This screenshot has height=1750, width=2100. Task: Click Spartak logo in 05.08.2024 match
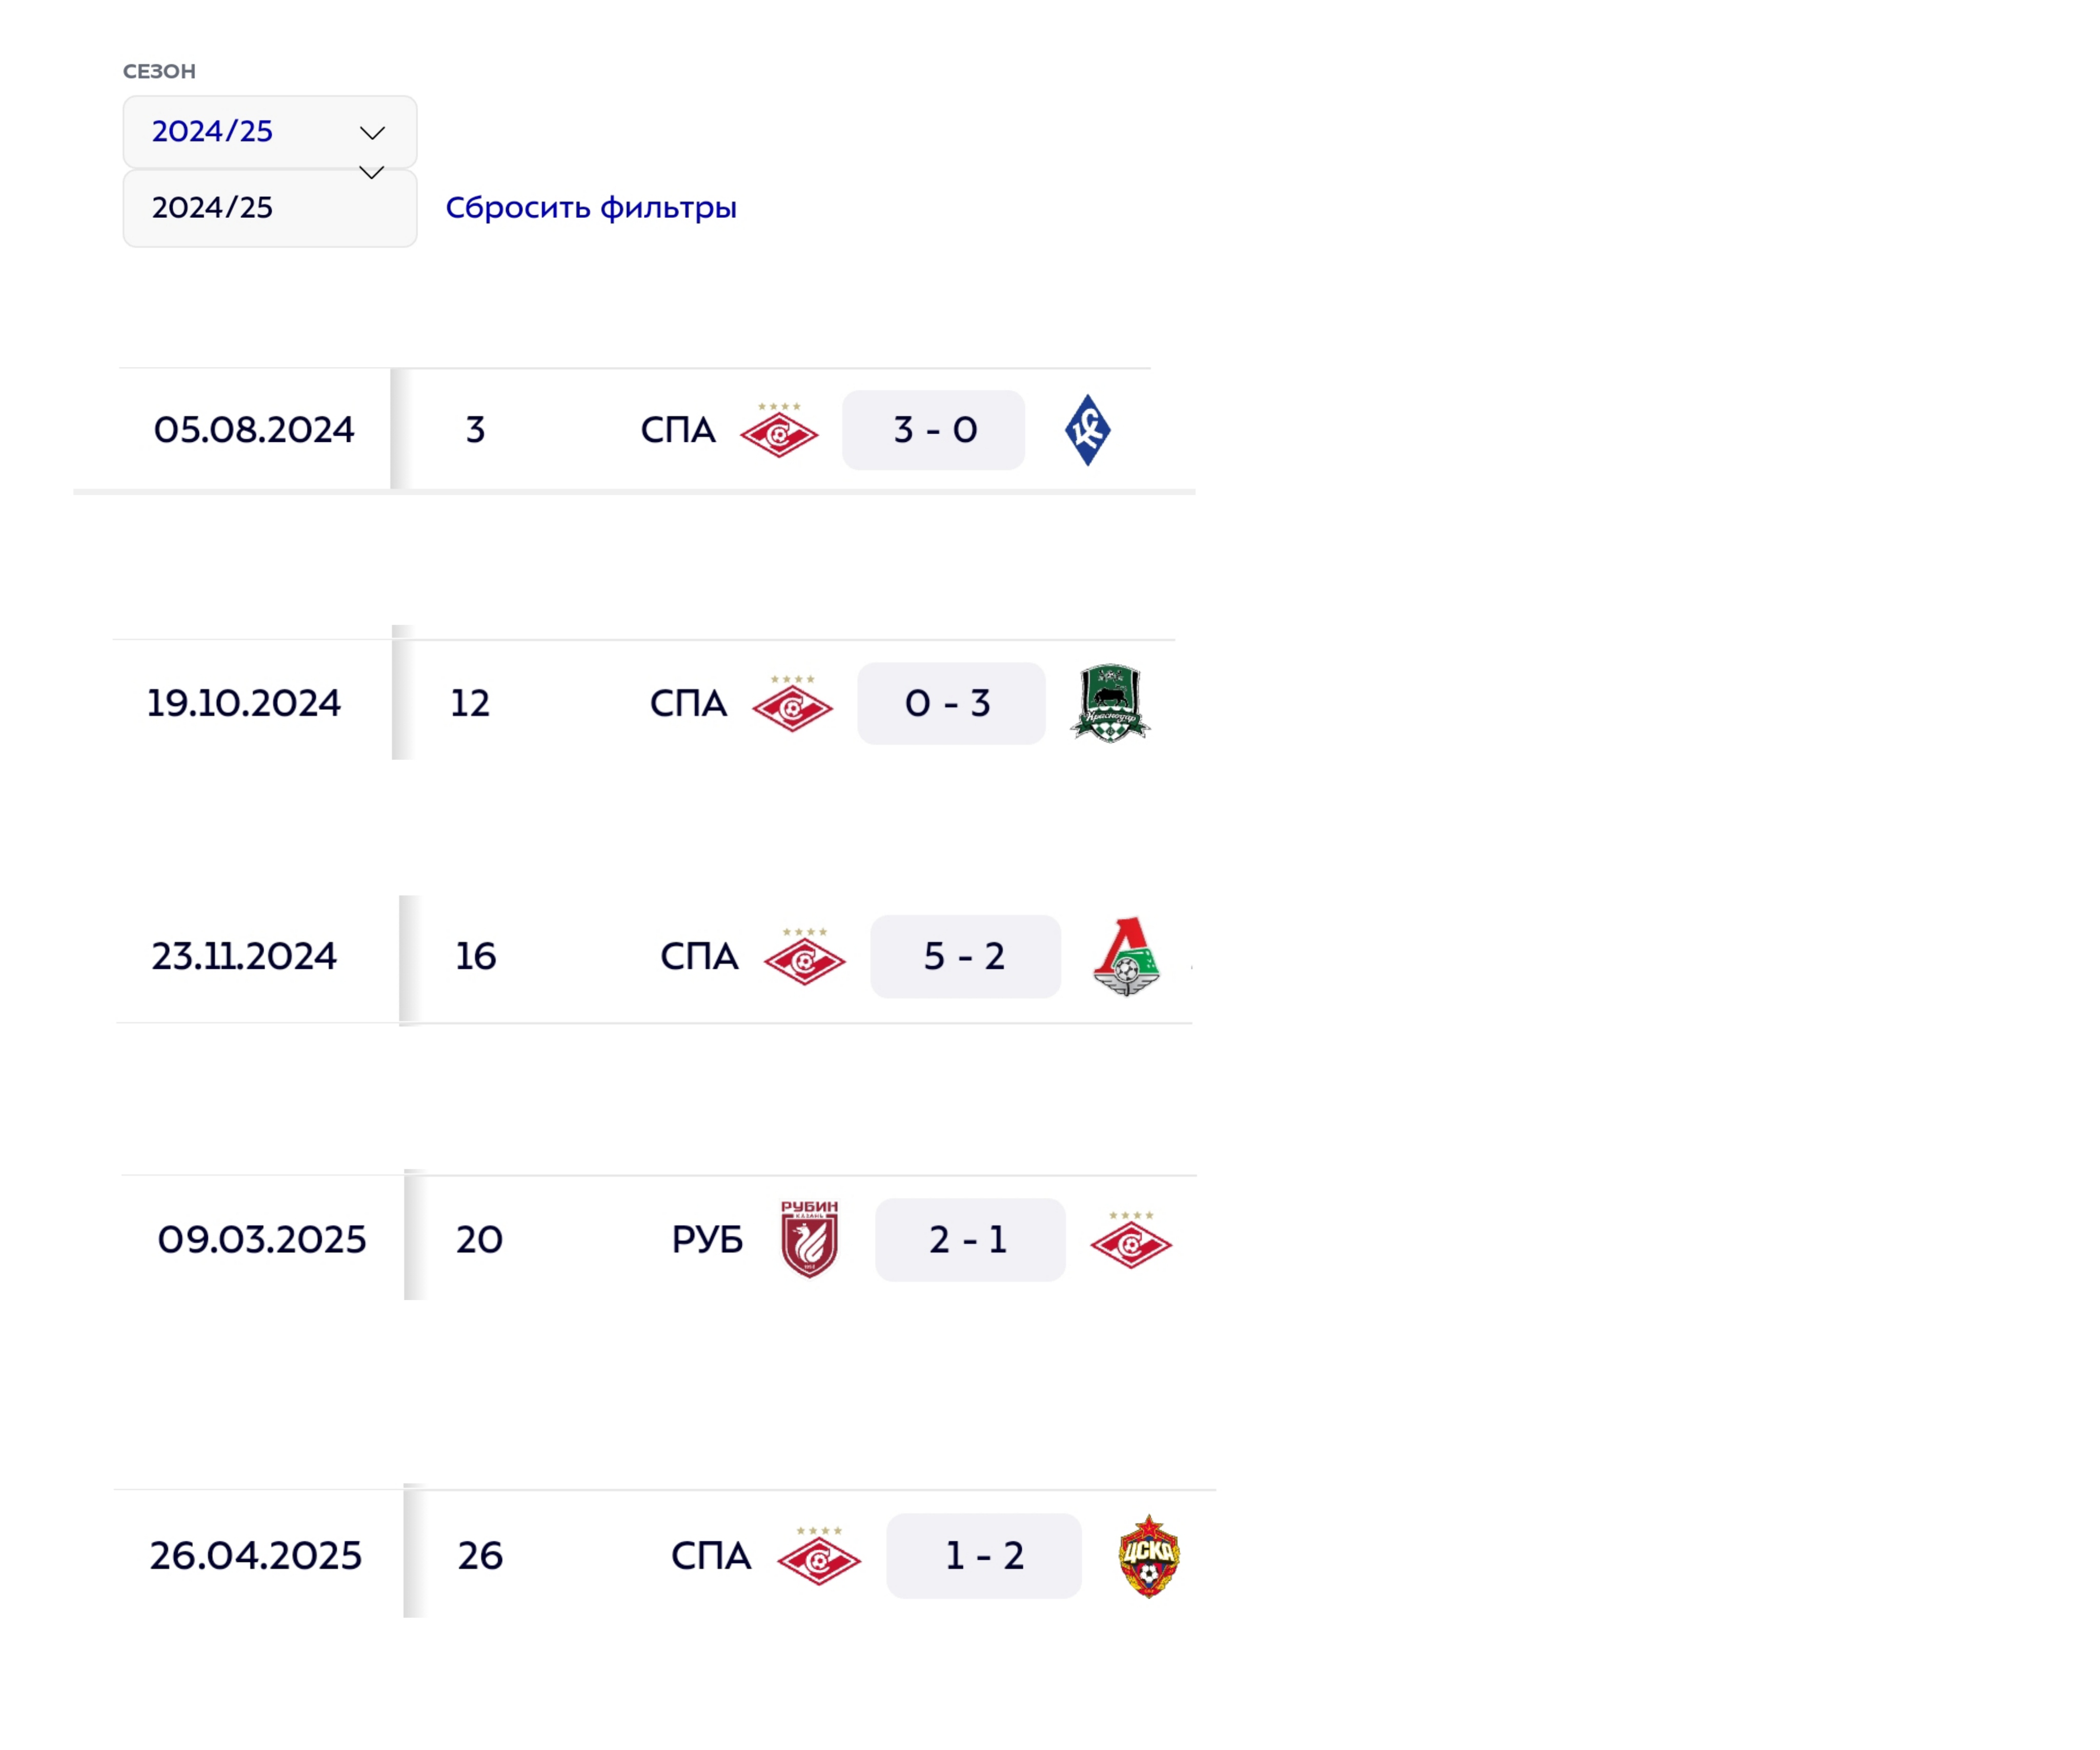779,432
